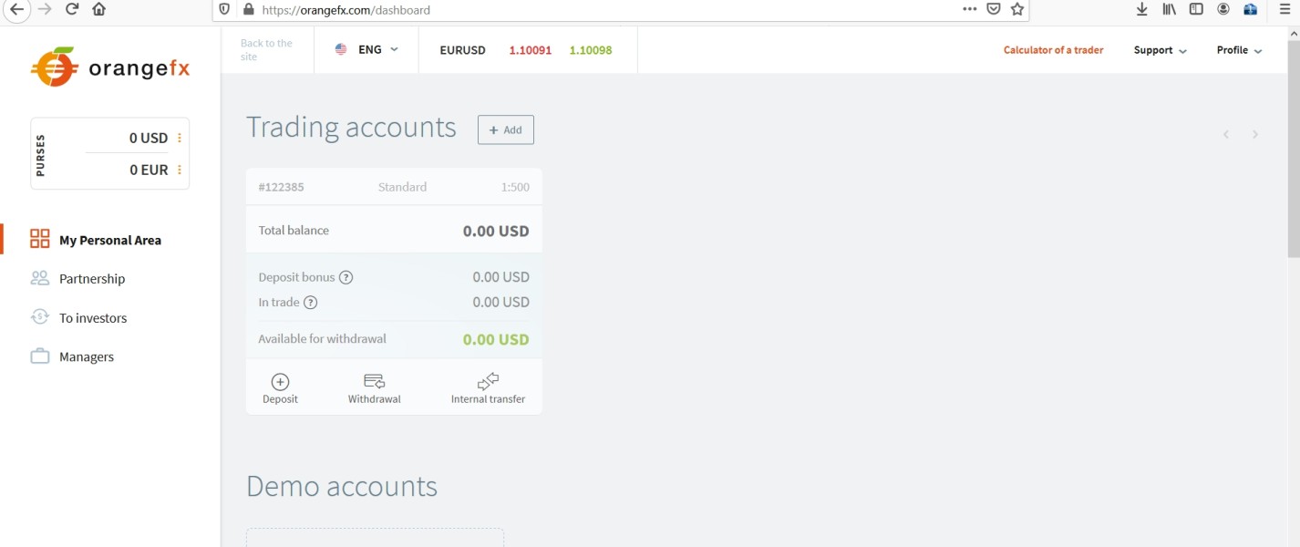The height and width of the screenshot is (547, 1300).
Task: Expand the Support dropdown
Action: click(x=1161, y=50)
